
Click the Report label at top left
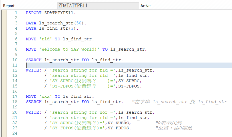pyautogui.click(x=9, y=6)
